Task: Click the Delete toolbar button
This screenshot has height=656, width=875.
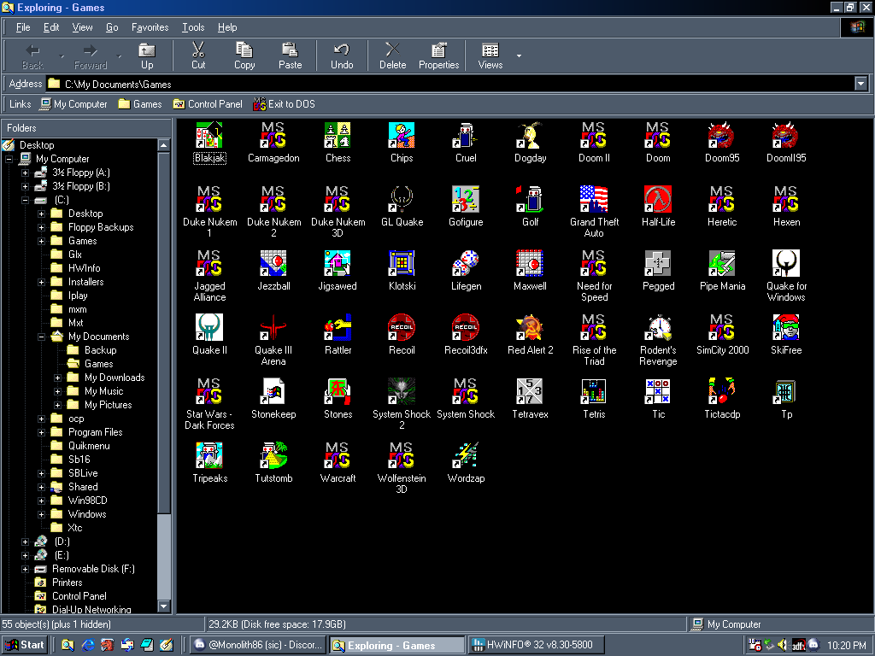Action: tap(392, 56)
